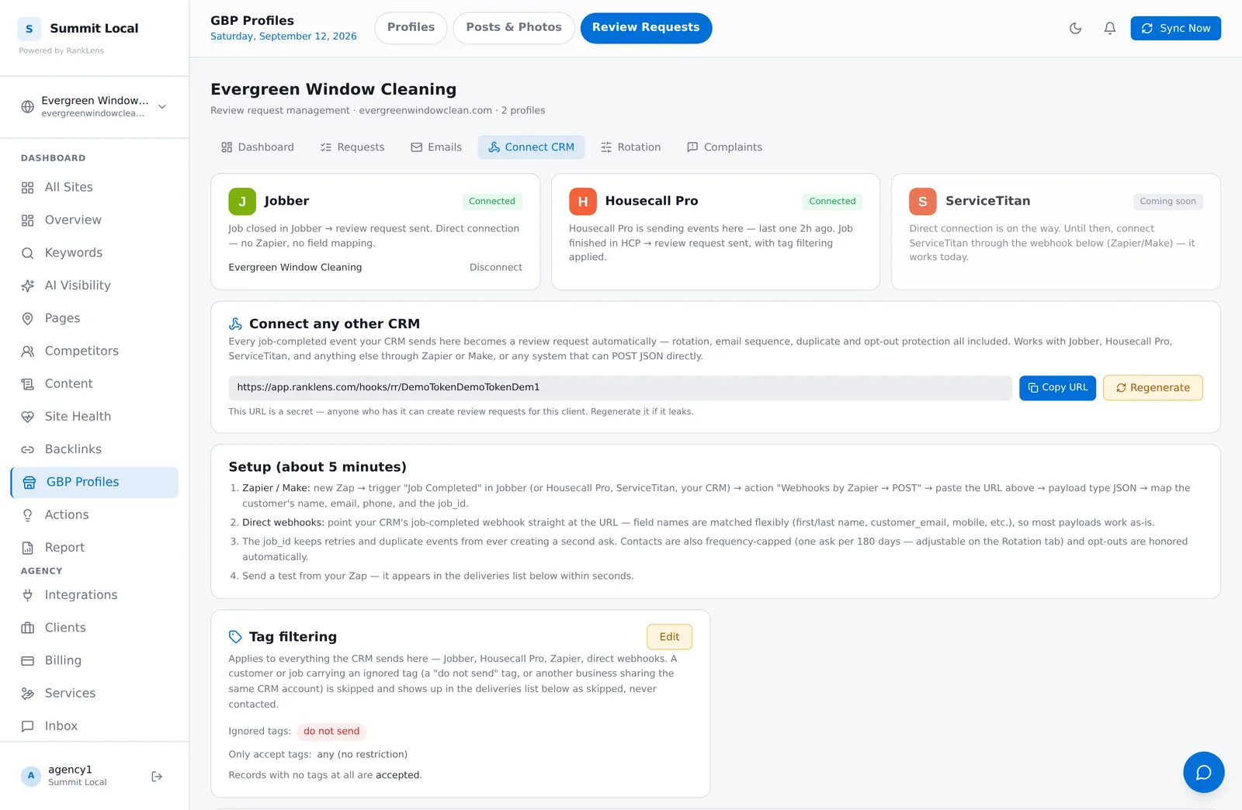Navigate to Pages
Image resolution: width=1242 pixels, height=810 pixels.
coord(94,318)
